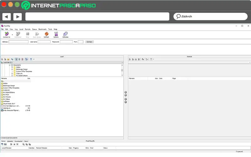
Task: Toggle the folder tree icon in Remote toolbar
Action: point(147,59)
